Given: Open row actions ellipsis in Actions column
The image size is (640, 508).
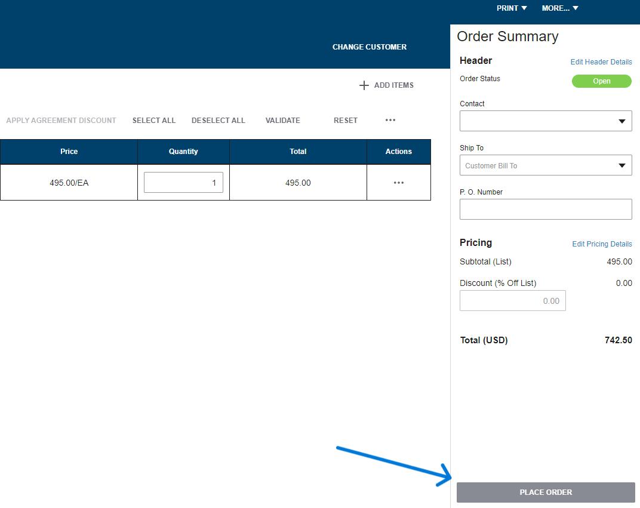Looking at the screenshot, I should pos(399,183).
